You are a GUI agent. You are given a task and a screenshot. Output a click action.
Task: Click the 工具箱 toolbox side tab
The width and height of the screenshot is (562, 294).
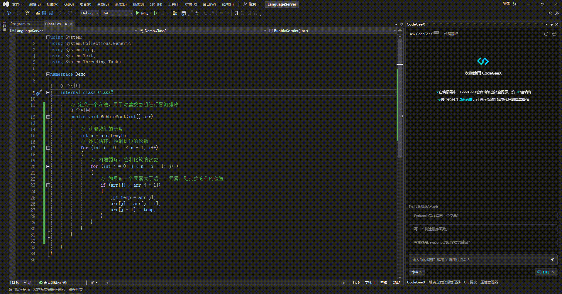(x=4, y=26)
